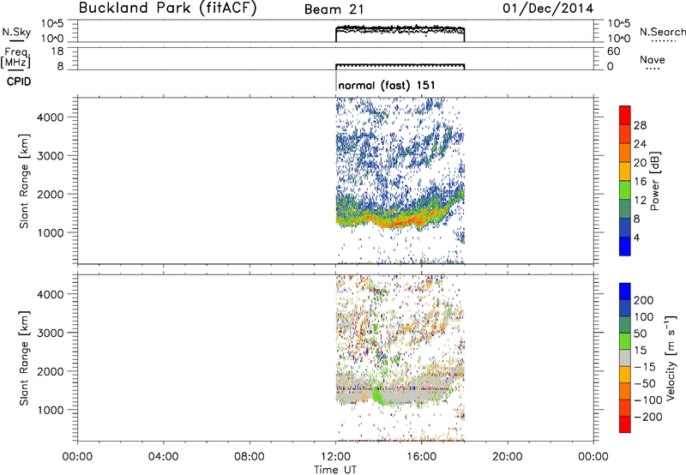Click the 12 value on Power colorbar

640,201
